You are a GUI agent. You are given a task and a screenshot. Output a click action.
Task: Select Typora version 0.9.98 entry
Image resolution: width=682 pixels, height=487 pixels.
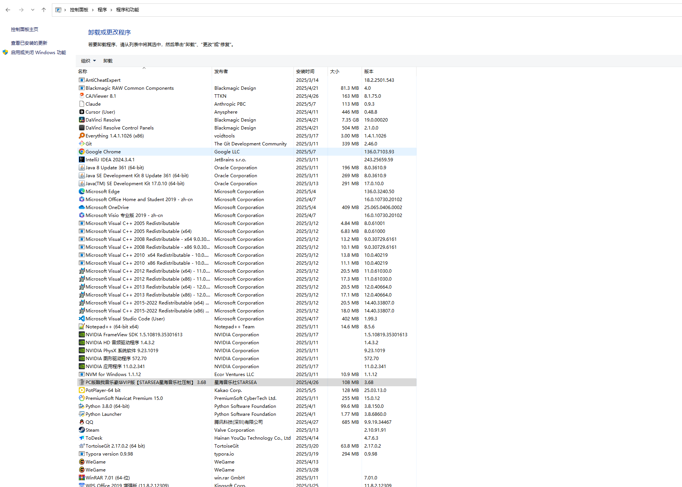tap(247, 454)
